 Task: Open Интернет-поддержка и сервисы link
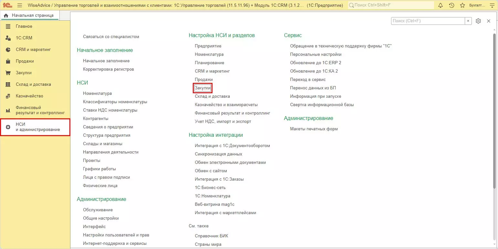point(115,244)
